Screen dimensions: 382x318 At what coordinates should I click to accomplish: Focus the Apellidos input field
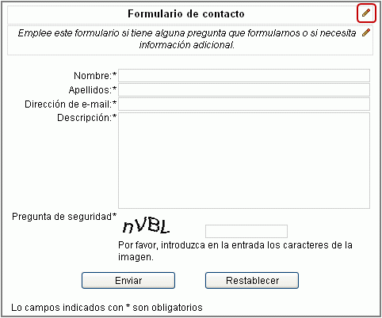click(244, 90)
